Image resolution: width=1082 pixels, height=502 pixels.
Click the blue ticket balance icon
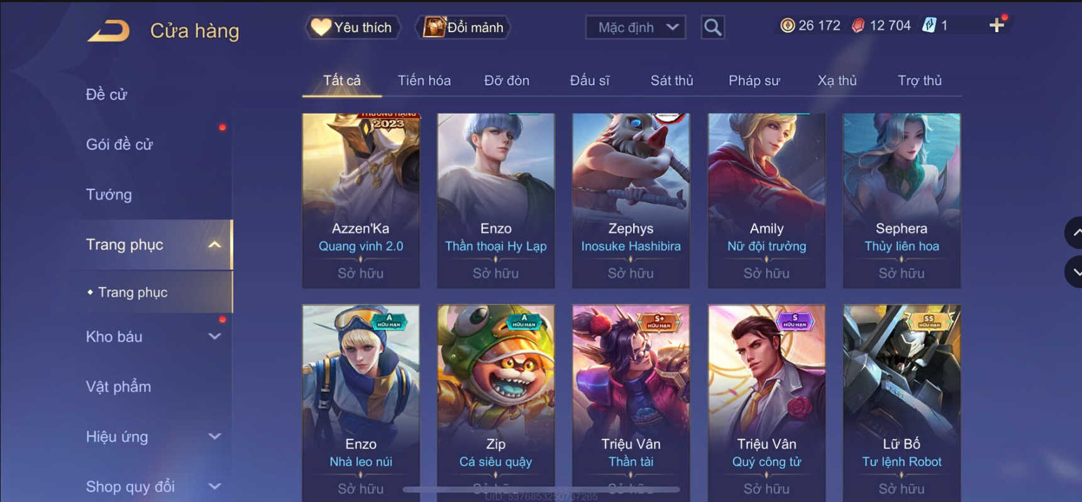[929, 25]
